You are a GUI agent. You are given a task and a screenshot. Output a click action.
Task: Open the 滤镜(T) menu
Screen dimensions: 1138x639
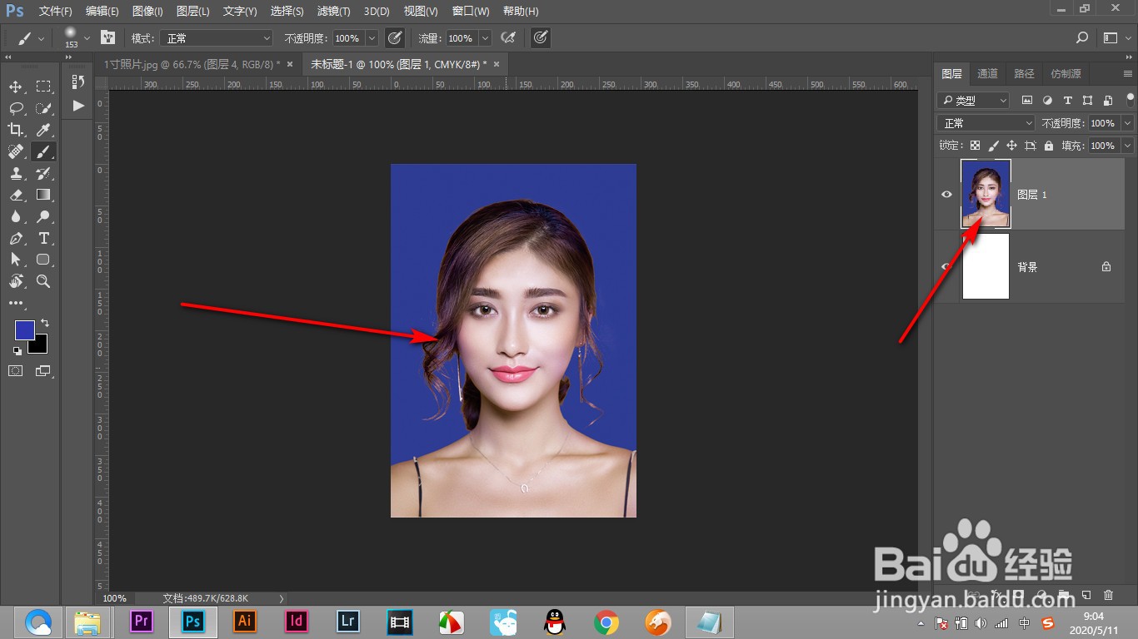(x=333, y=12)
